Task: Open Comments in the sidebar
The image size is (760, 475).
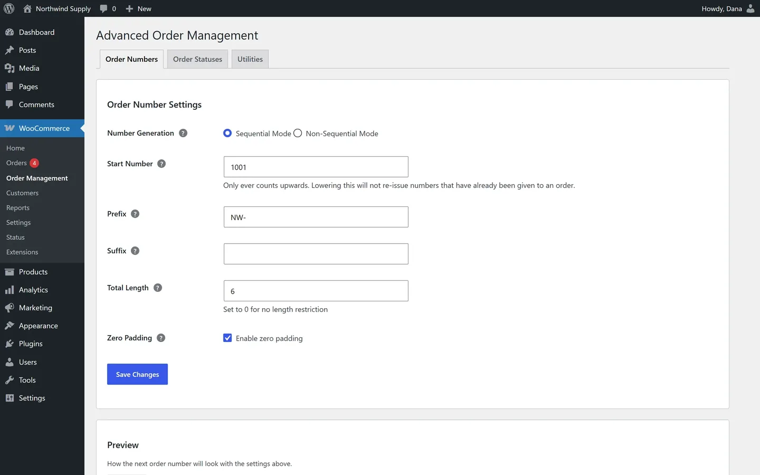Action: point(42,104)
